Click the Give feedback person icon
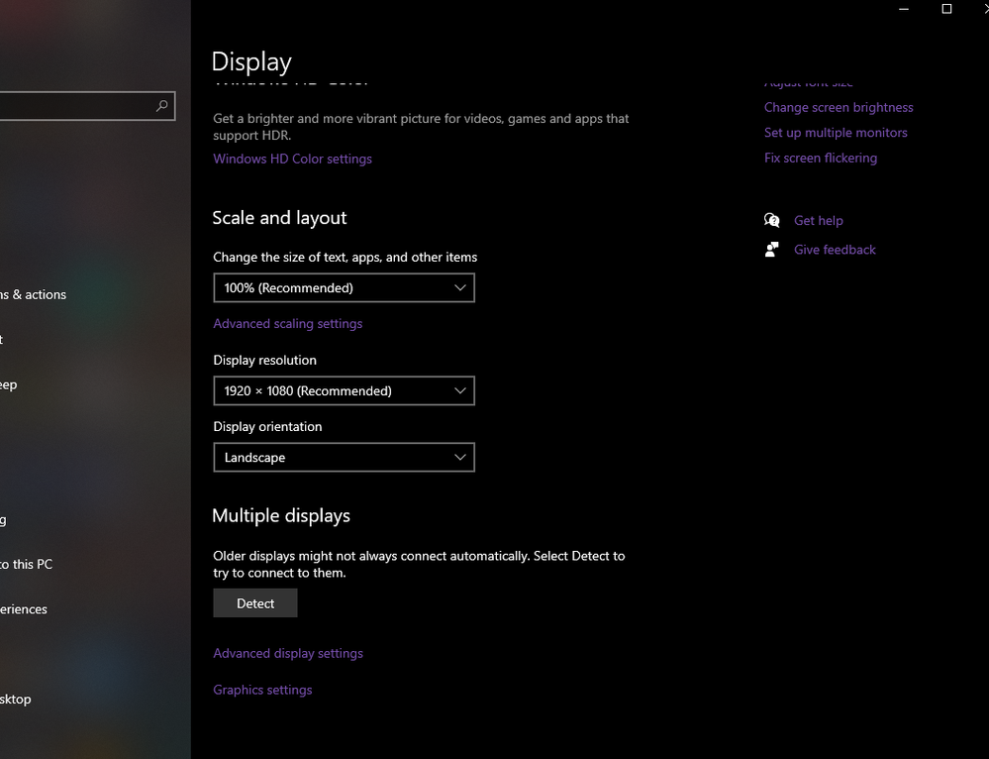Viewport: 989px width, 759px height. [x=771, y=250]
